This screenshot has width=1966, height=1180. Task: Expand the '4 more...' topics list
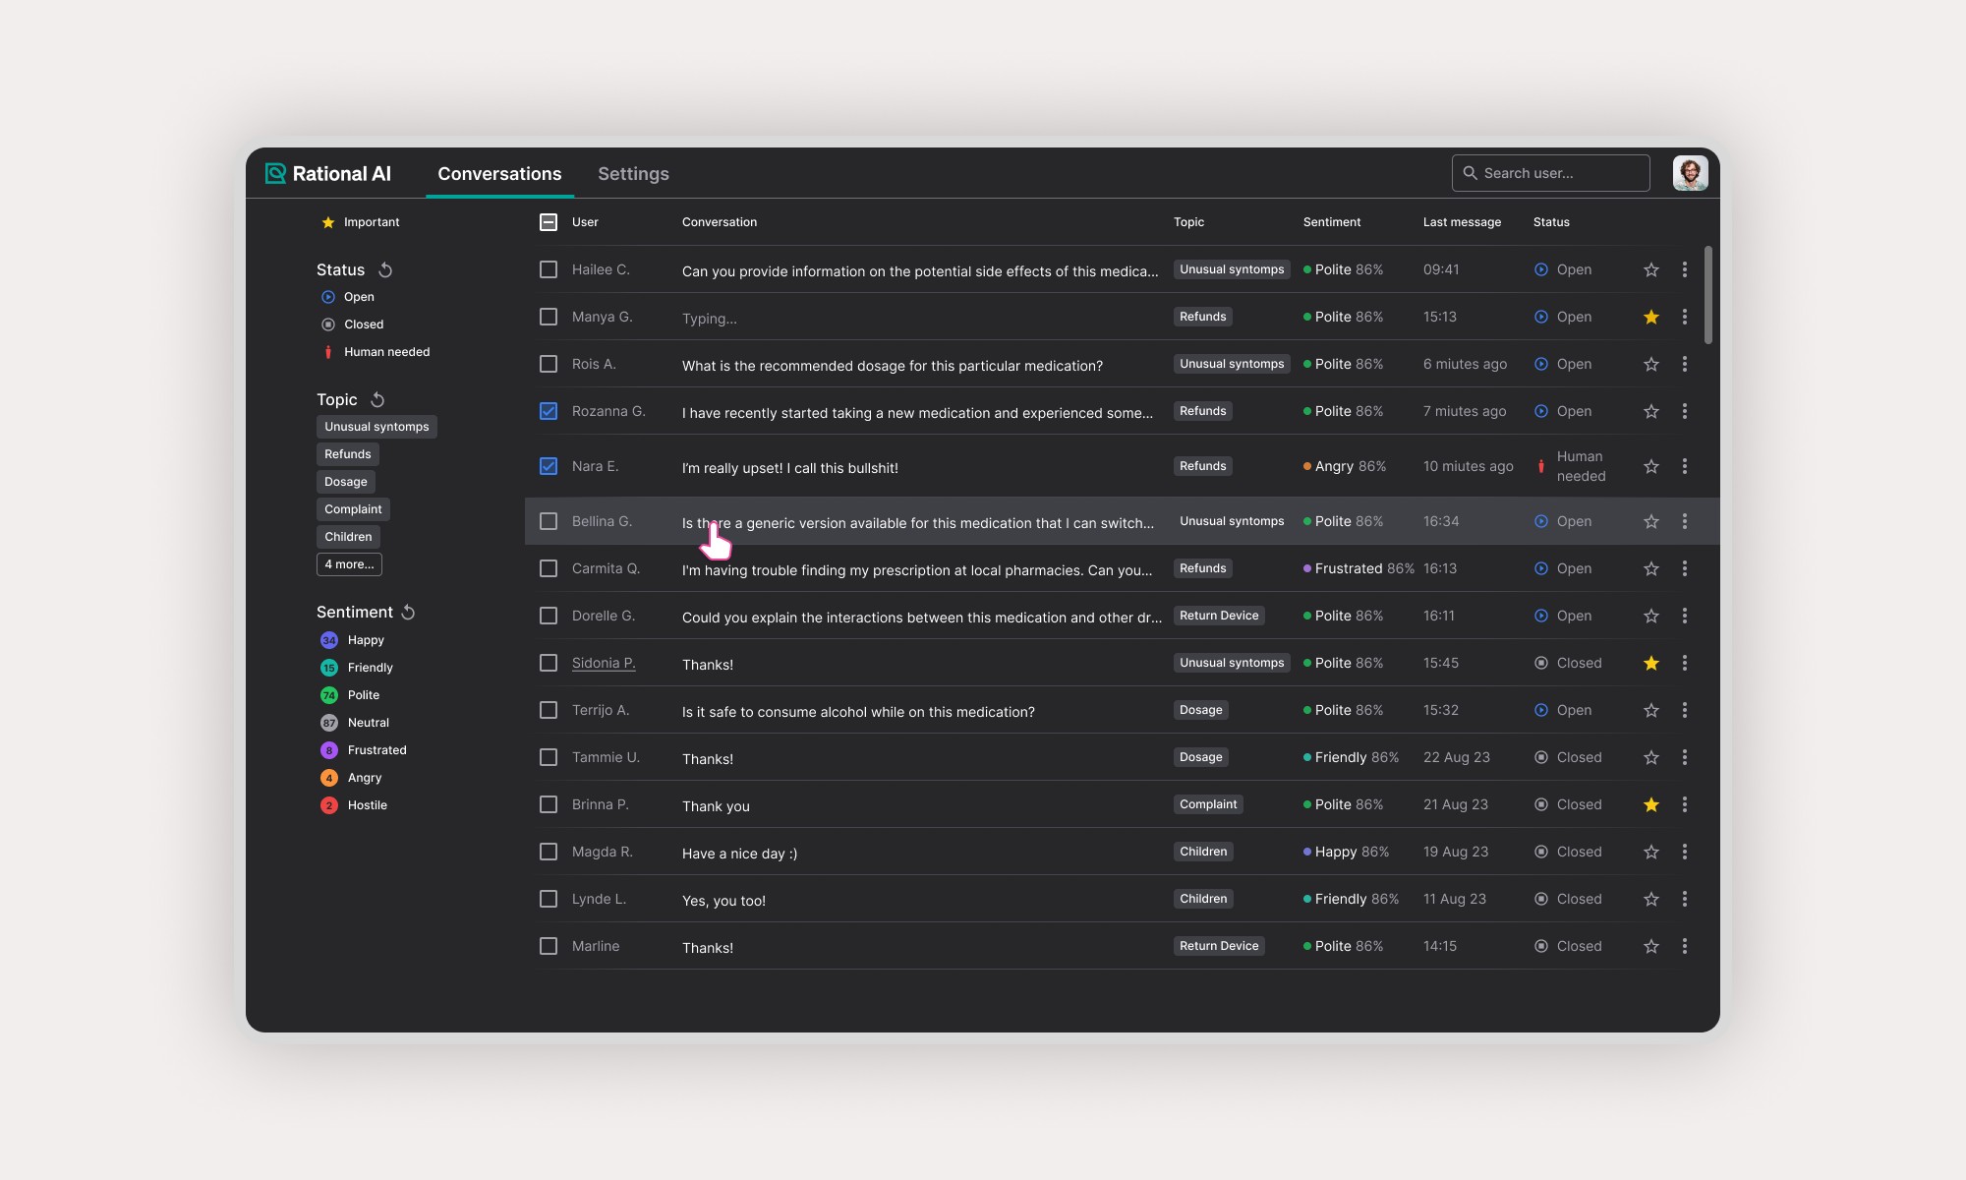click(349, 564)
